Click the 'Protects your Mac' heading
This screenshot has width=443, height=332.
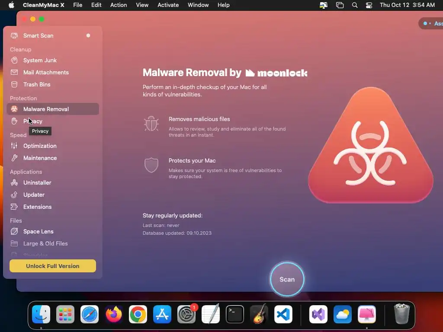click(192, 161)
